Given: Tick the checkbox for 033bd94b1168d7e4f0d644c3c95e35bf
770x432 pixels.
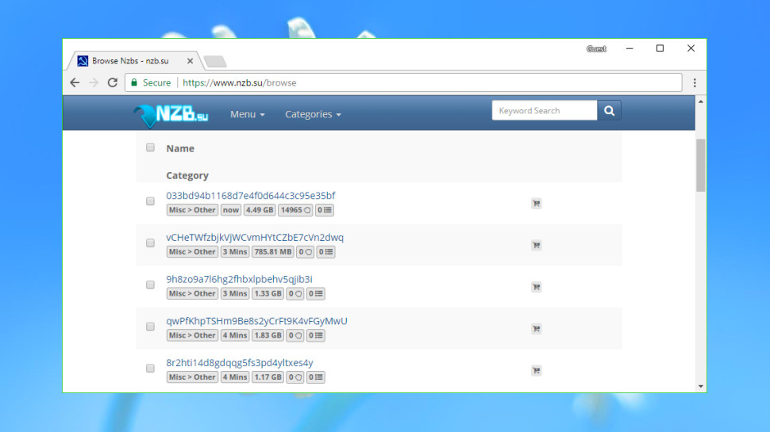Looking at the screenshot, I should coord(150,201).
